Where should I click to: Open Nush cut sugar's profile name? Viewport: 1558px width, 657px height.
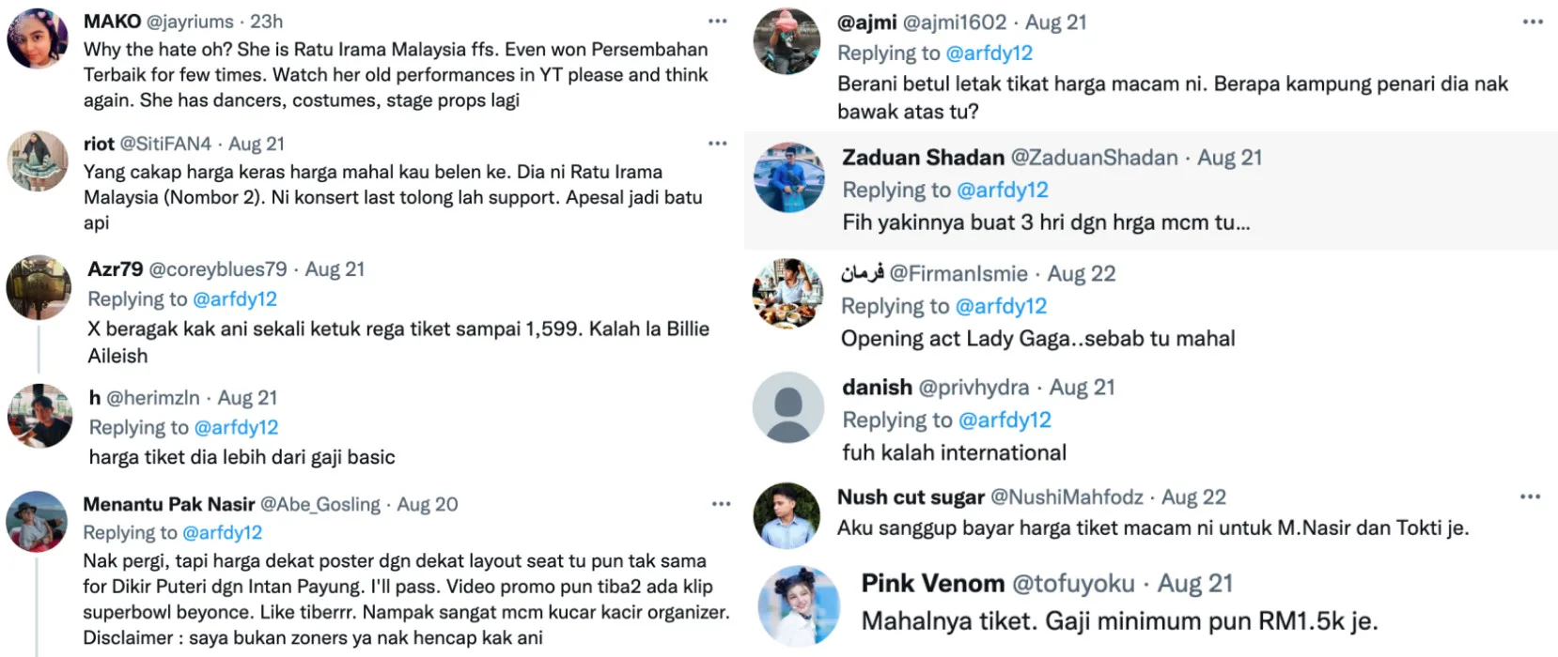pyautogui.click(x=911, y=497)
